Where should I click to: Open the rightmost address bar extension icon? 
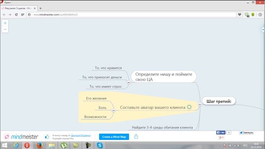point(260,15)
